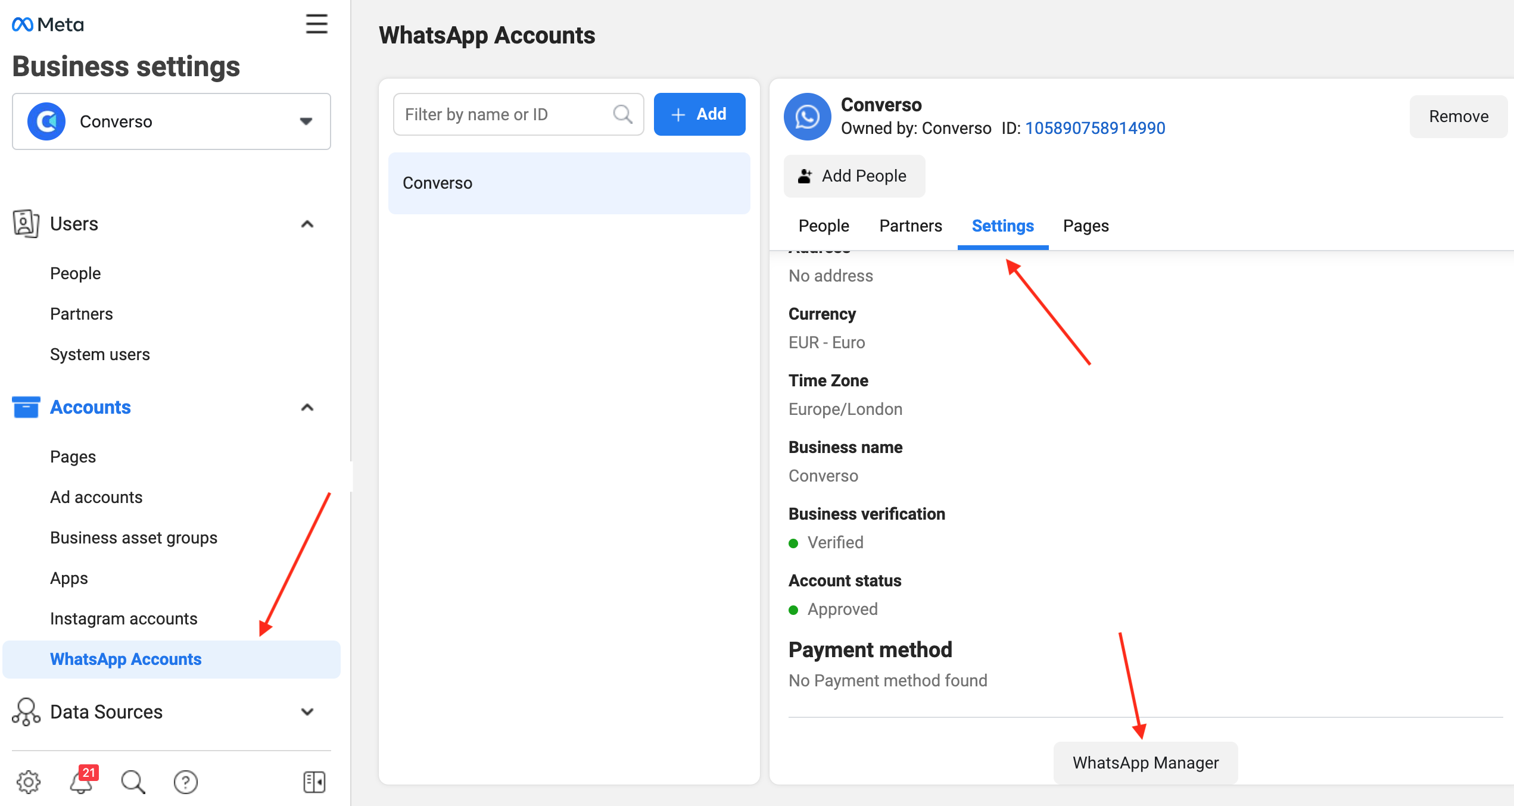
Task: Click the WhatsApp Accounts page title
Action: point(487,35)
